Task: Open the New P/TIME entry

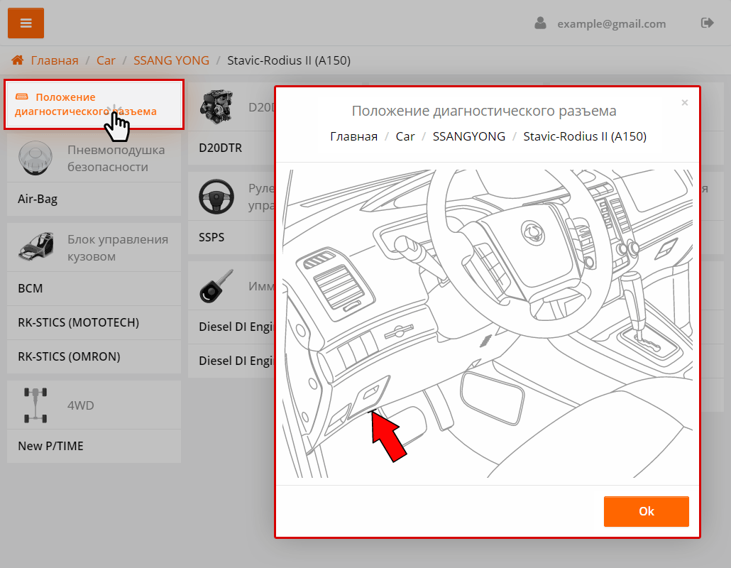Action: pos(50,447)
